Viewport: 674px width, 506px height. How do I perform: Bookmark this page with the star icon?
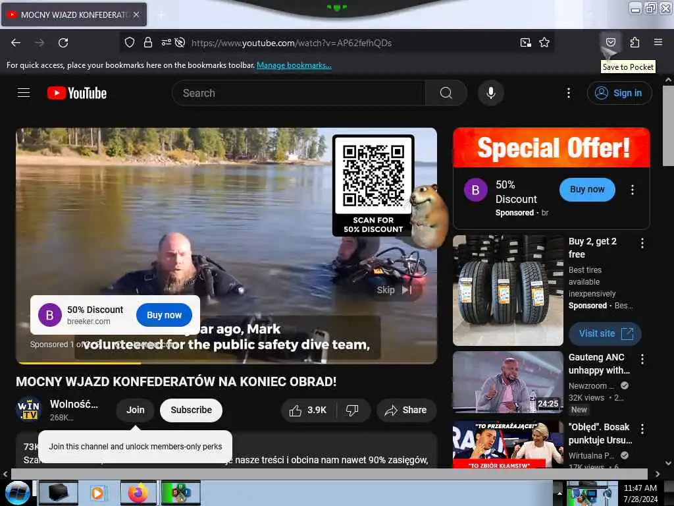coord(544,43)
